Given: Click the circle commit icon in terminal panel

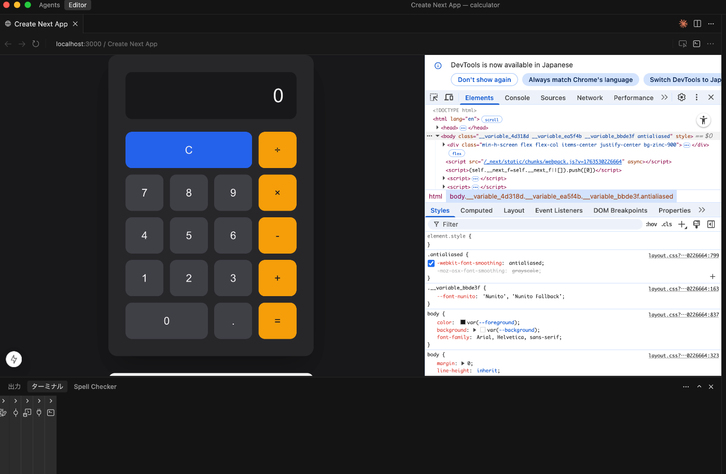Looking at the screenshot, I should tap(16, 413).
